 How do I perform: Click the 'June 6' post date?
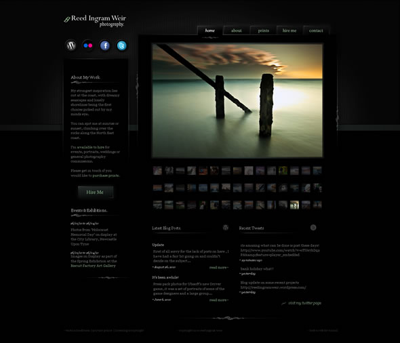(162, 300)
